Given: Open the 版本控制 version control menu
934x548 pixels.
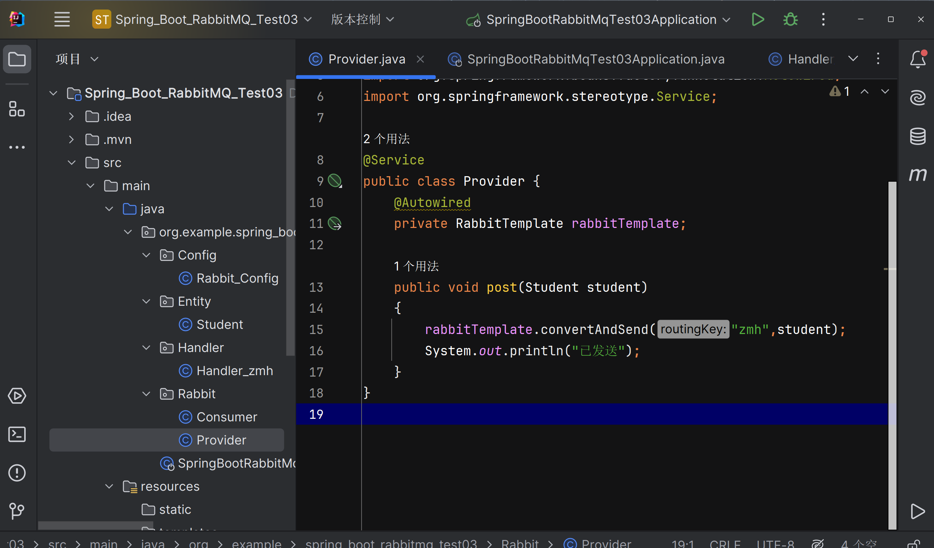Looking at the screenshot, I should point(362,19).
